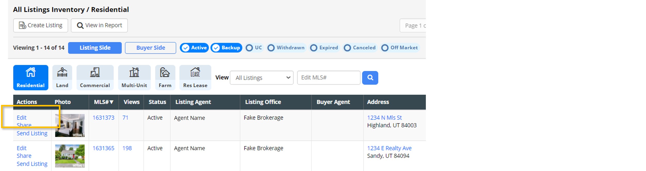Viewport: 646px width, 171px height.
Task: Open the Commercial building icon category
Action: coord(95,73)
